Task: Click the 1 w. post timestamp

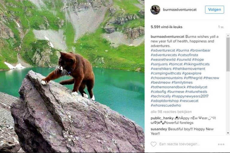Action: point(221,27)
